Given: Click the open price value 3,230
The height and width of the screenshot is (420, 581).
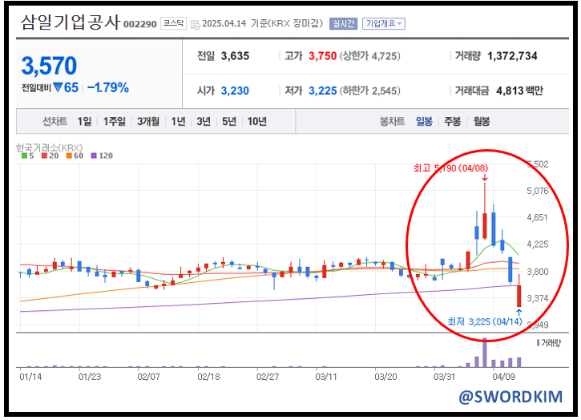Looking at the screenshot, I should point(235,91).
